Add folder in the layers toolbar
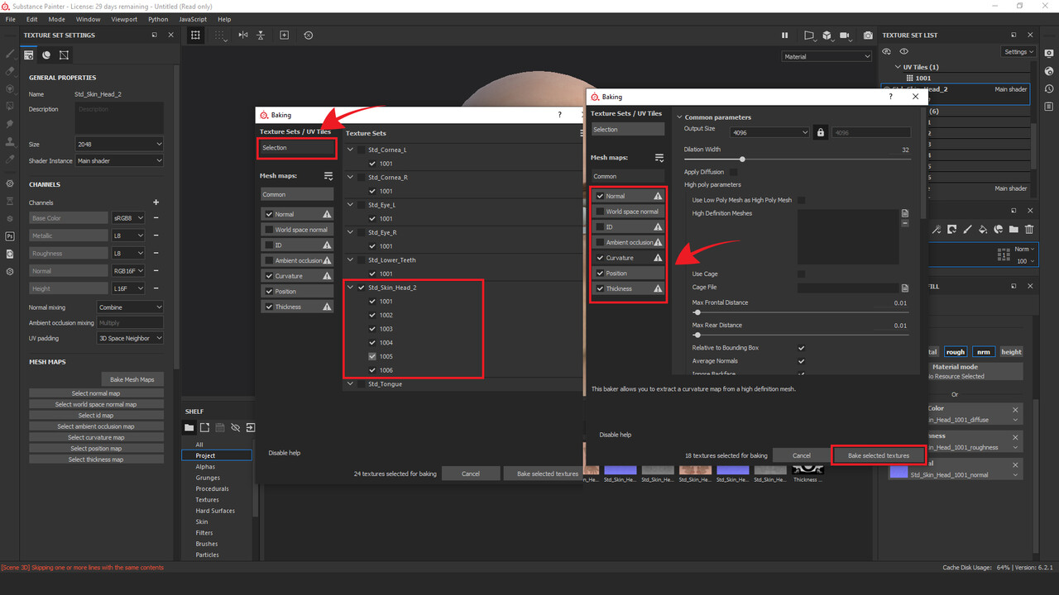Image resolution: width=1059 pixels, height=595 pixels. click(x=1014, y=229)
